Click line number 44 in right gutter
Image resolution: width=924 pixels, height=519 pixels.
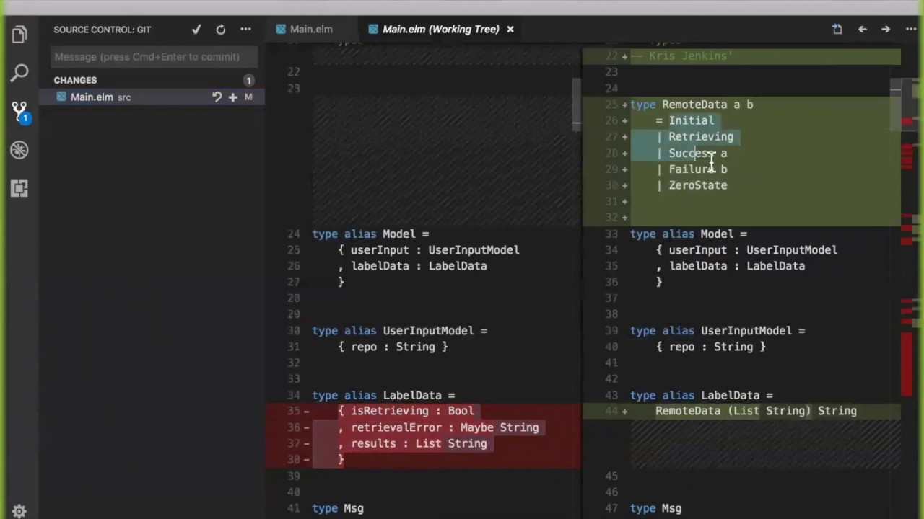[611, 411]
